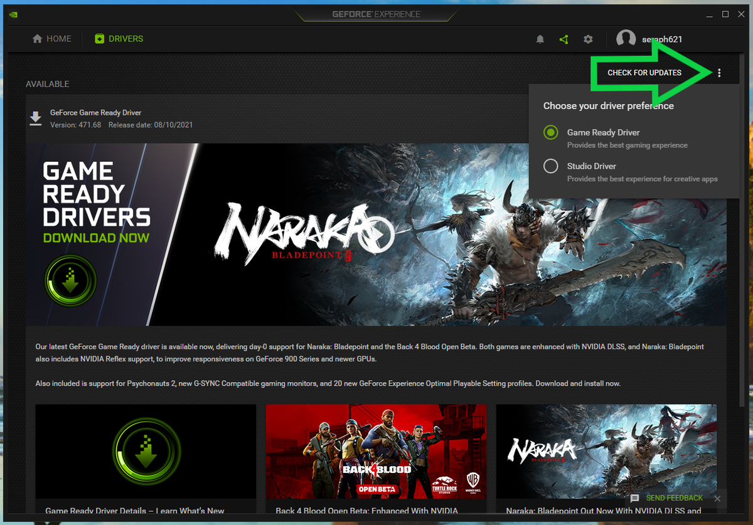753x525 pixels.
Task: Click the notification bell icon
Action: 540,39
